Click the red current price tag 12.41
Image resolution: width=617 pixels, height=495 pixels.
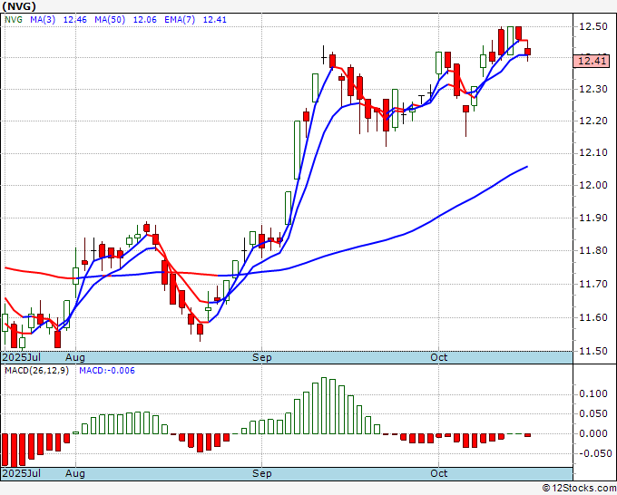pyautogui.click(x=592, y=61)
